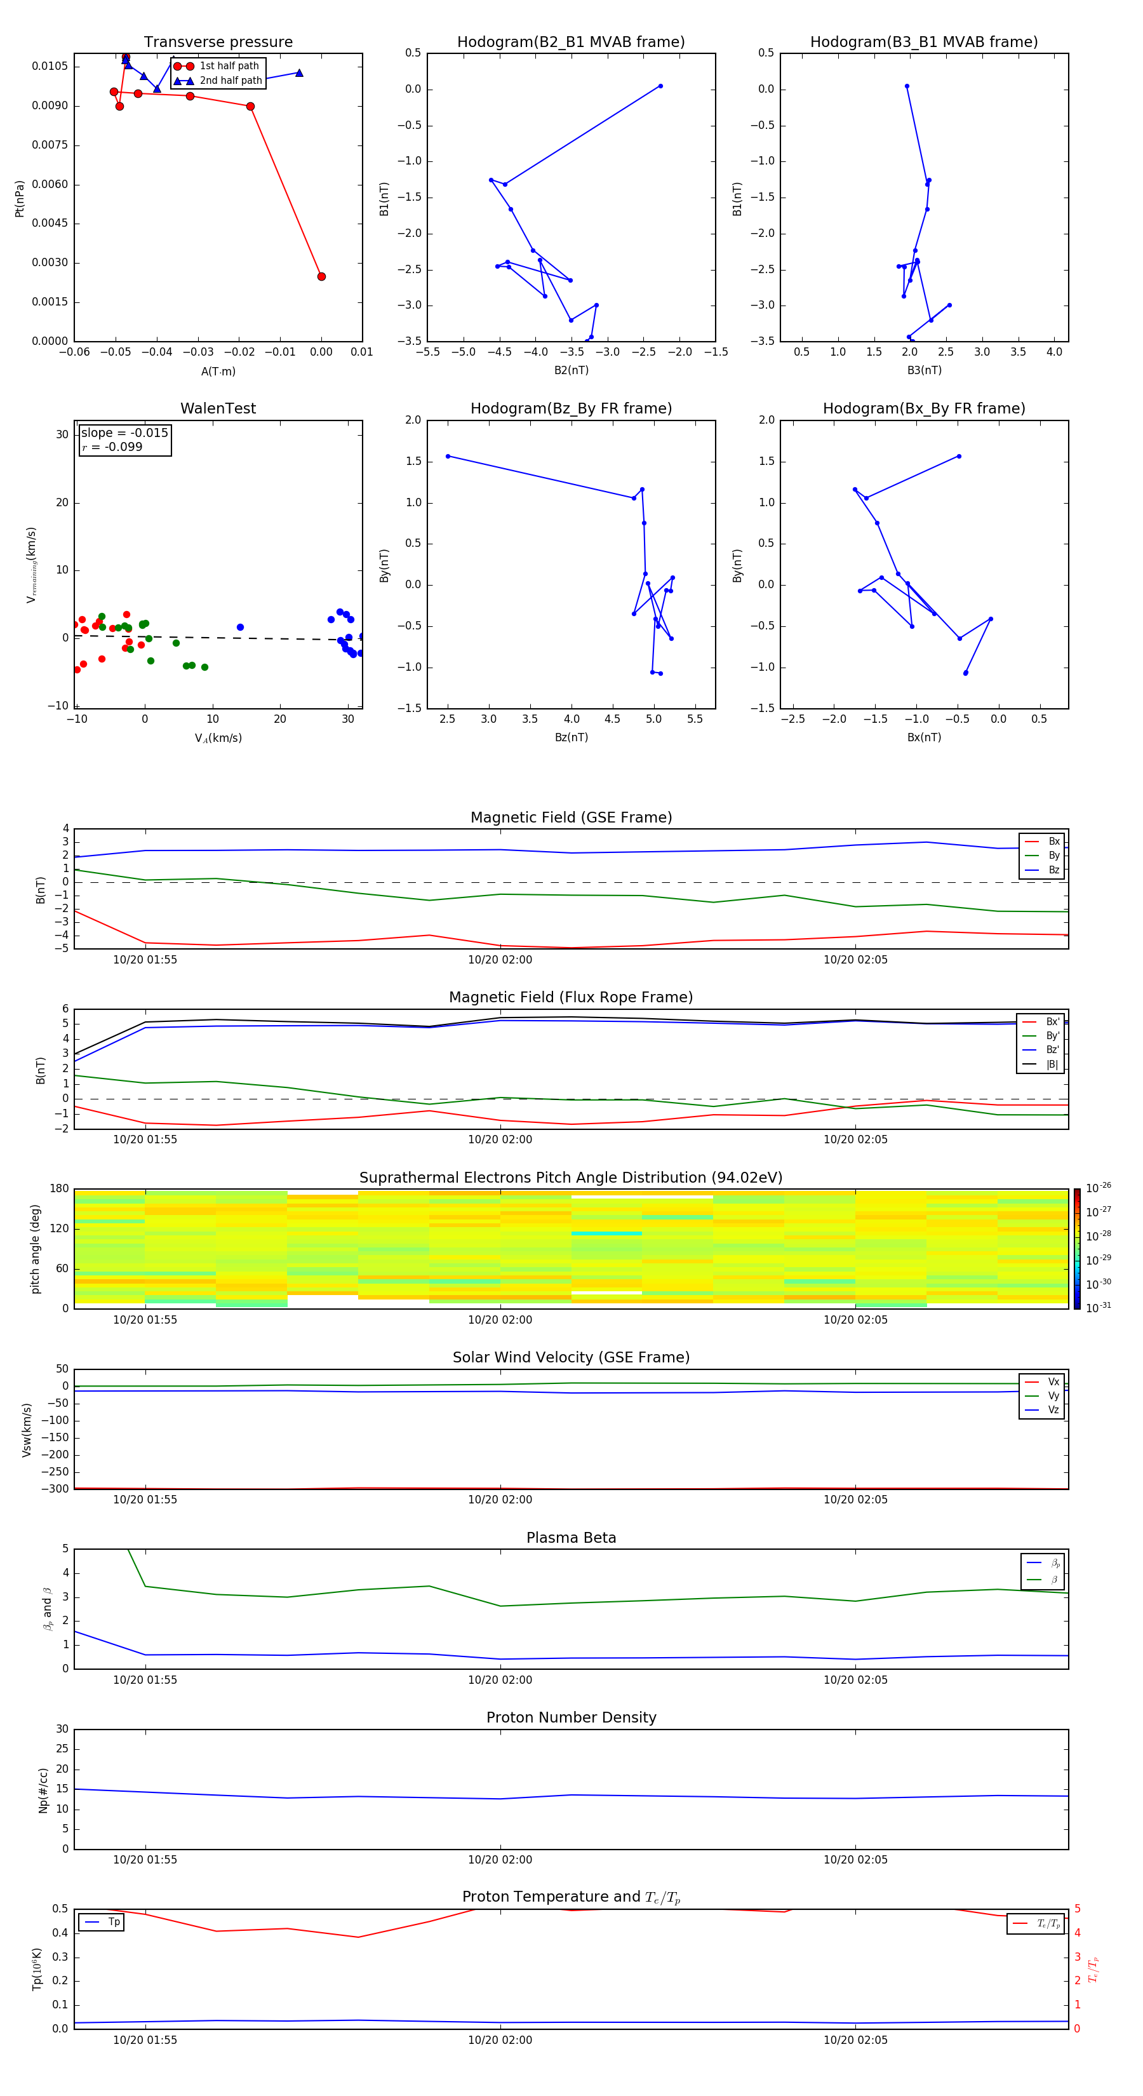Viewport: 1143px width, 2096px height.
Task: Click the top-right point in B2_B1 hodogram
Action: [x=660, y=86]
